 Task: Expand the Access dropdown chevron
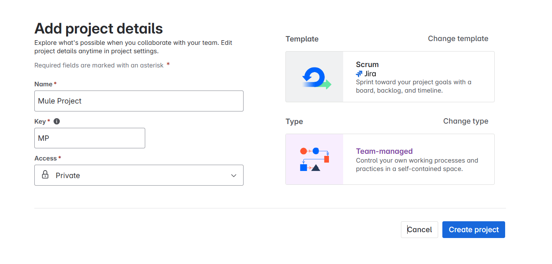234,176
